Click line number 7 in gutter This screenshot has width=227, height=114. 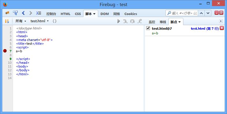[x=10, y=51]
